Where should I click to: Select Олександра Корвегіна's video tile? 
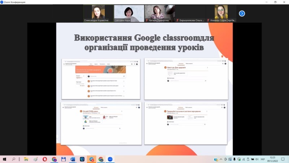(98, 13)
